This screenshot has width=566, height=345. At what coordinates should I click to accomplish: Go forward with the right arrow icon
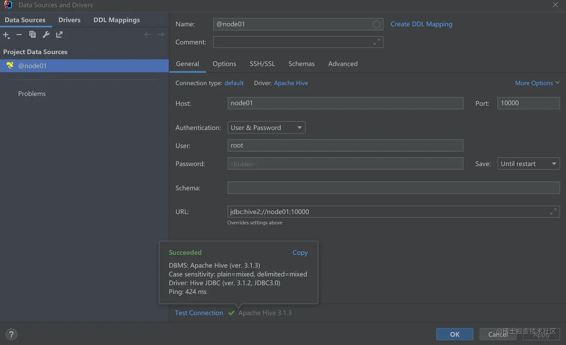point(161,34)
